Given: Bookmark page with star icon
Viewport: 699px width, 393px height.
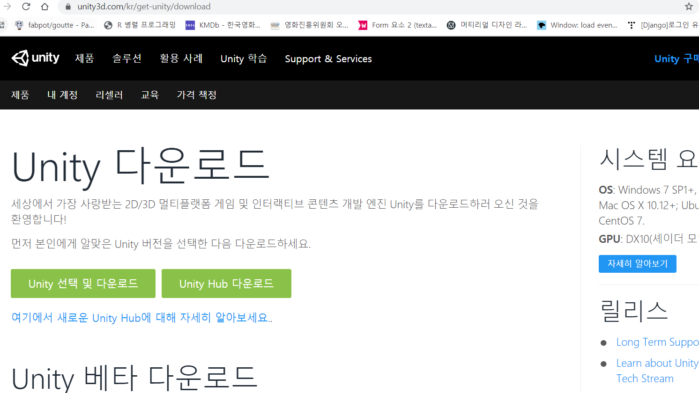Looking at the screenshot, I should point(689,7).
